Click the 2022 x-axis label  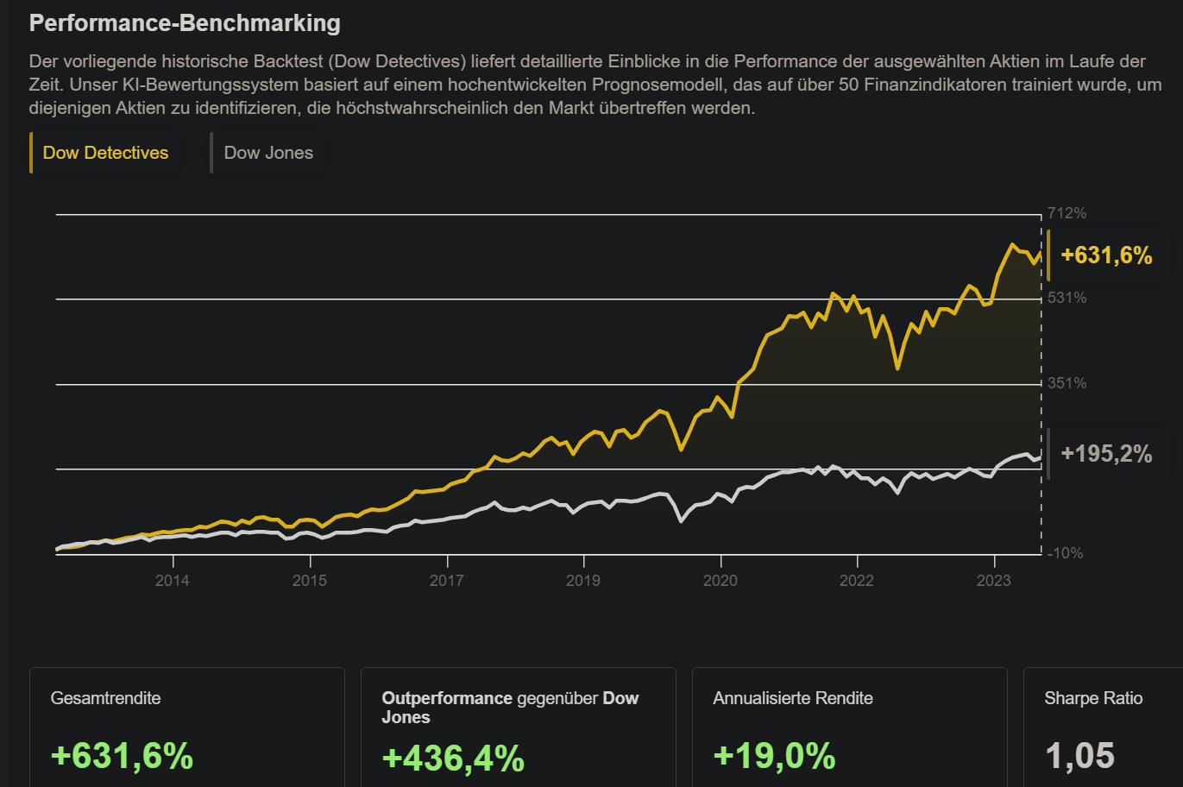(x=857, y=581)
